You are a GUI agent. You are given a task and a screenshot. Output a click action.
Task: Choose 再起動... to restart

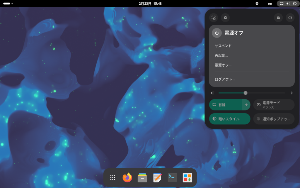(x=221, y=55)
